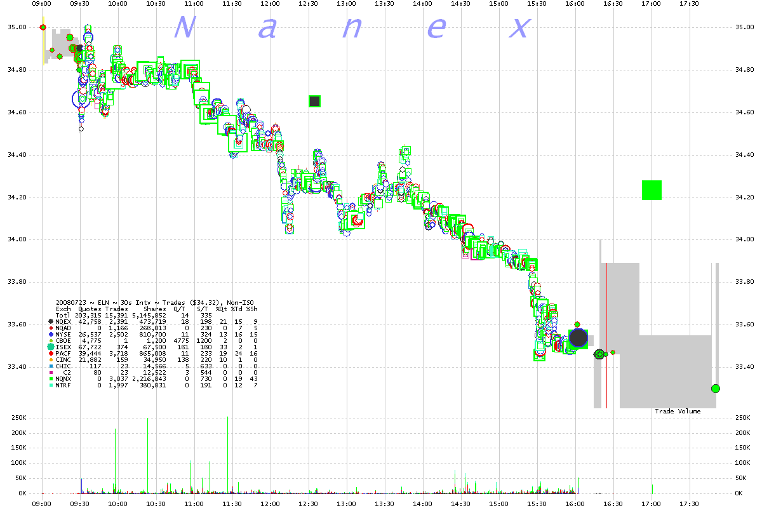The image size is (762, 508).
Task: Click the CHIC blue square legend marker
Action: (x=51, y=366)
